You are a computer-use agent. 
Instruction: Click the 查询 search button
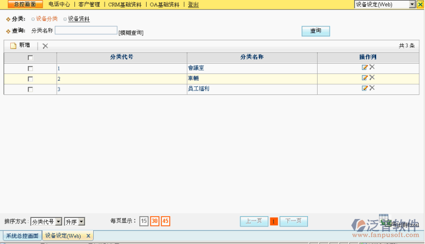point(315,31)
